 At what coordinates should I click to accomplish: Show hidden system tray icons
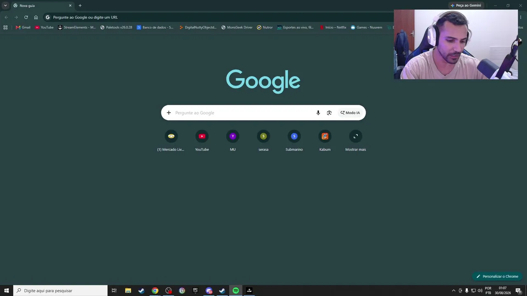pos(454,291)
